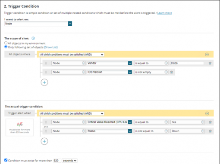The width and height of the screenshot is (220, 164).
Task: Open Node object selector in IOS Version row
Action: tap(68, 72)
